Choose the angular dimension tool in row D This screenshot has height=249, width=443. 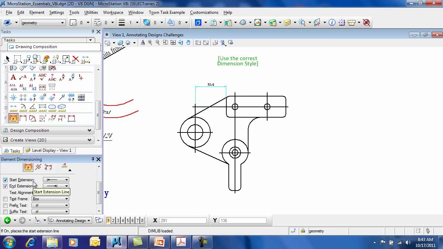[x=33, y=107]
